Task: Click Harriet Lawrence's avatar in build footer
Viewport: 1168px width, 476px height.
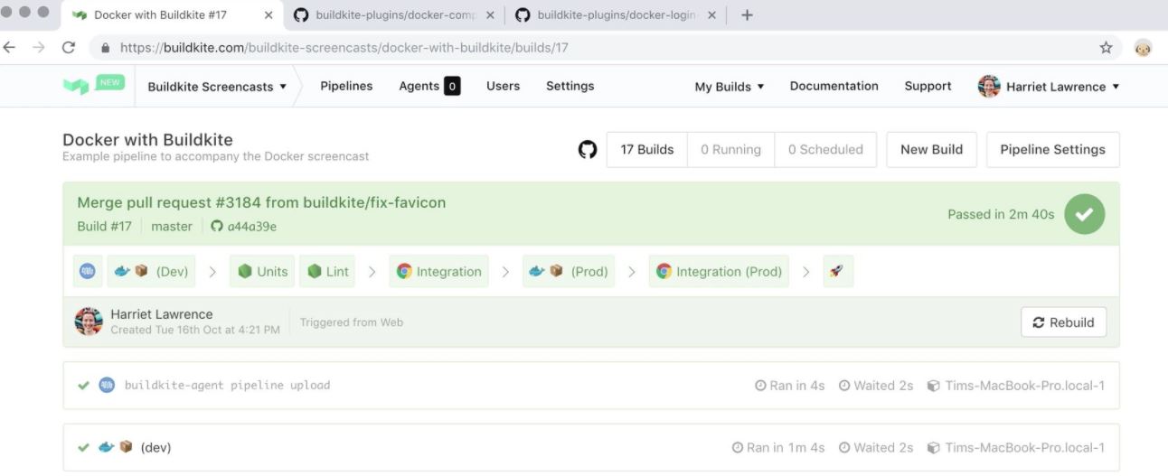Action: pyautogui.click(x=88, y=322)
